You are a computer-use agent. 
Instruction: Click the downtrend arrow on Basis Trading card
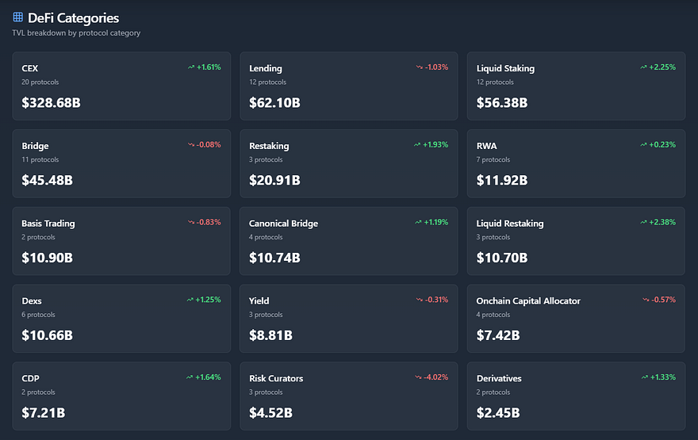click(190, 223)
